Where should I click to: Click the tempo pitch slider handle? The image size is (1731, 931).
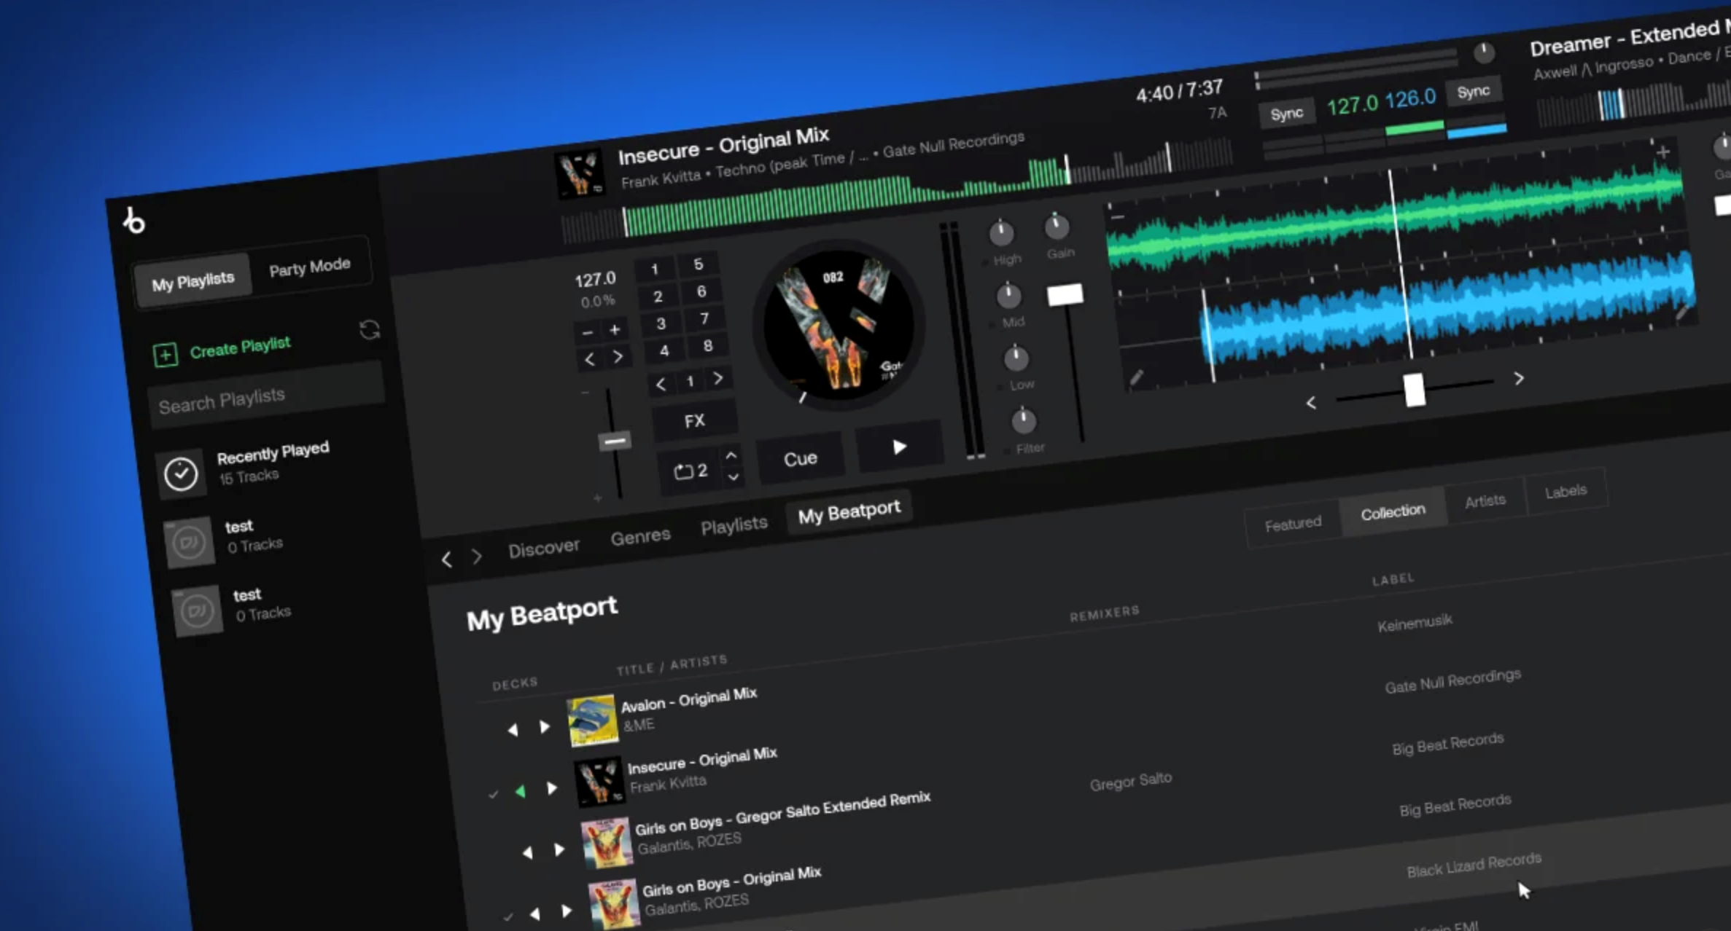click(614, 441)
